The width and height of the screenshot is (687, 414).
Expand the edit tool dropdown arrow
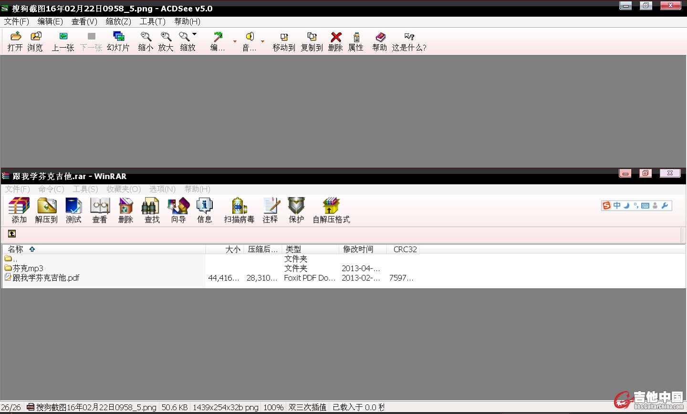[235, 41]
